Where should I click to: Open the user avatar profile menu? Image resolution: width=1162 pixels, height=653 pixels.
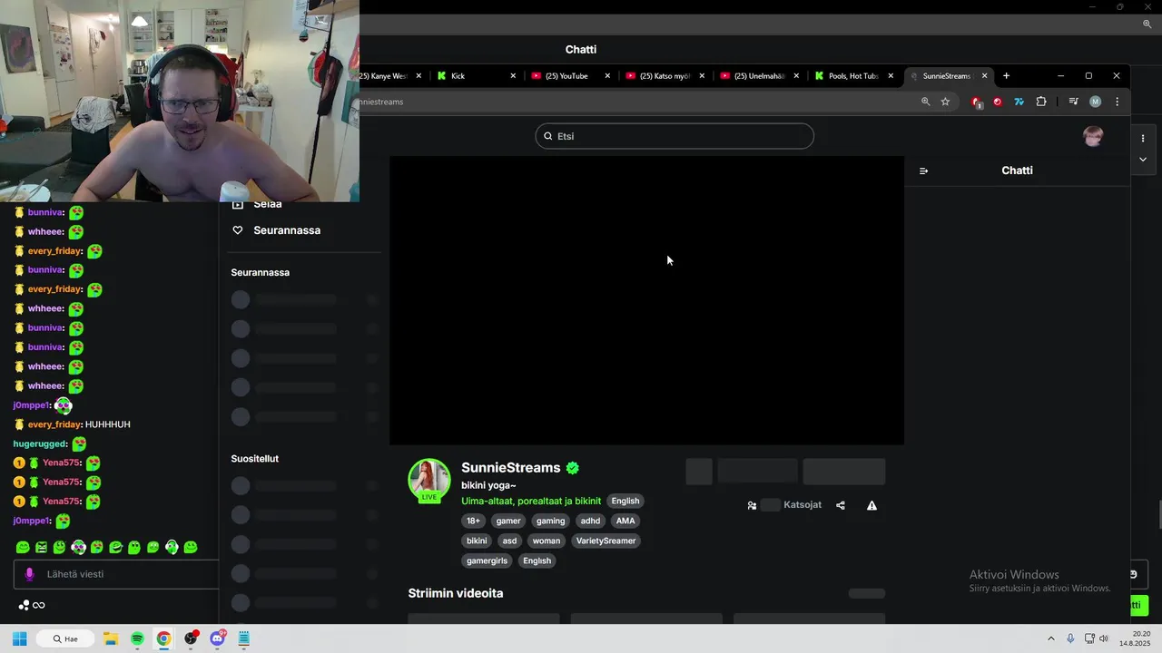pyautogui.click(x=1093, y=136)
